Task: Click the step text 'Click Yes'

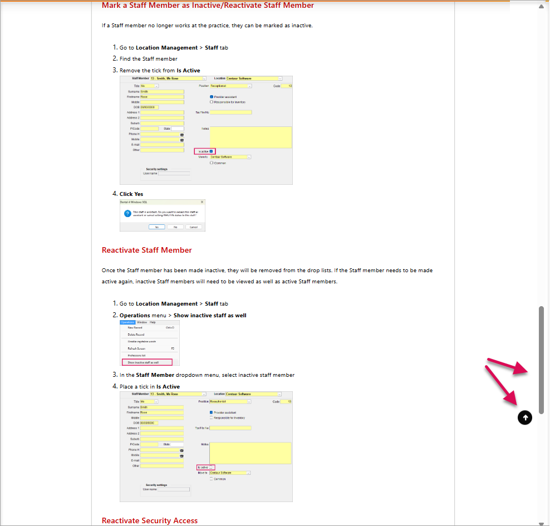Action: [131, 194]
